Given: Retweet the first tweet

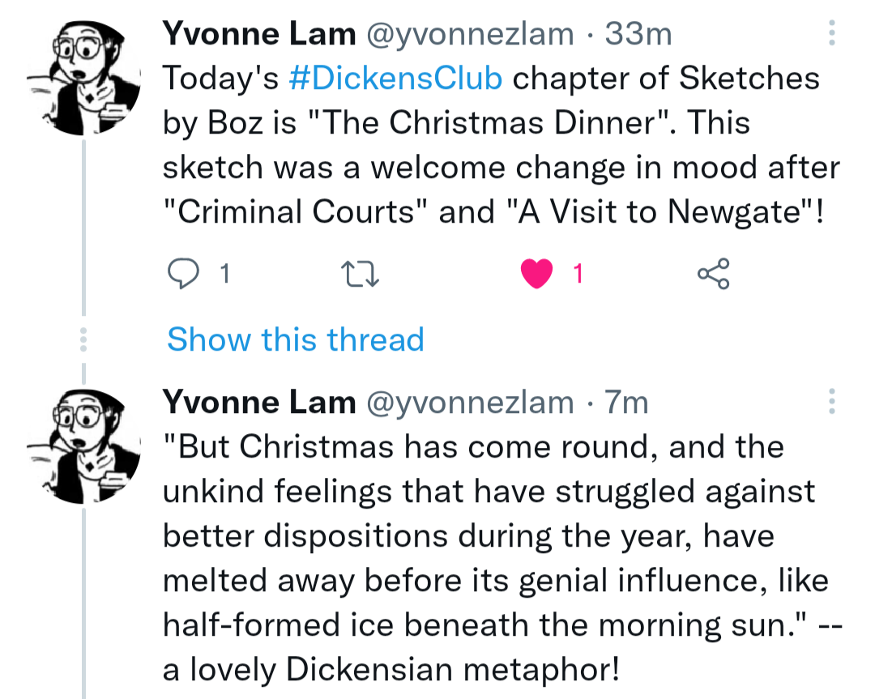Looking at the screenshot, I should coord(361,274).
